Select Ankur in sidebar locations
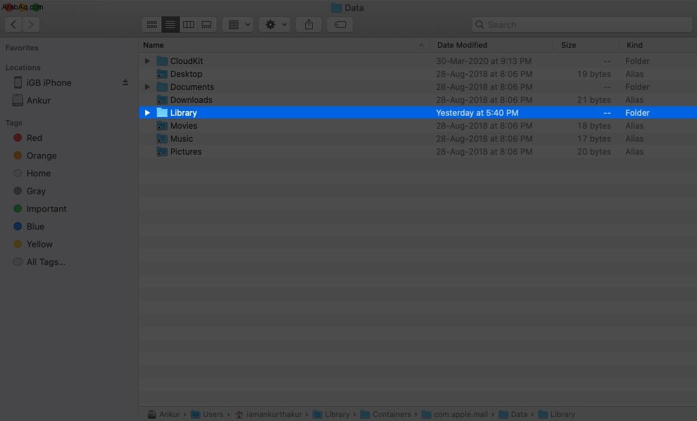This screenshot has height=421, width=697. [38, 100]
